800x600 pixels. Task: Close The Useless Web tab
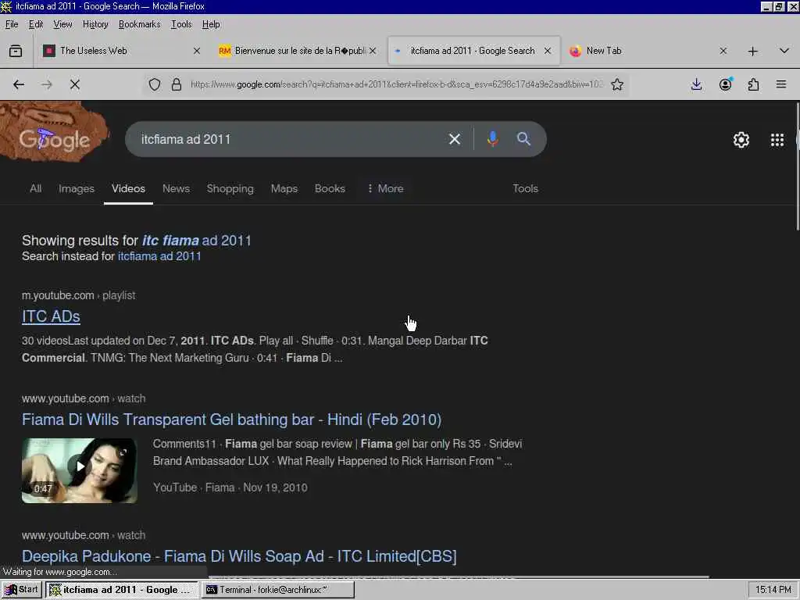point(197,51)
